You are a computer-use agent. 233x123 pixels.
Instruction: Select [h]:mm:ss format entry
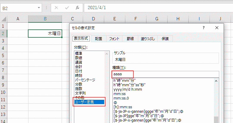pos(123,107)
